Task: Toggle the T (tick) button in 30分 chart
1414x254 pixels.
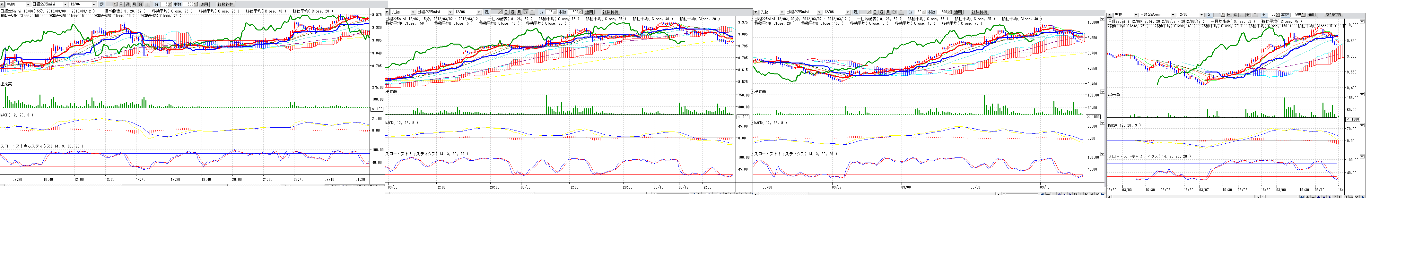Action: (x=901, y=12)
